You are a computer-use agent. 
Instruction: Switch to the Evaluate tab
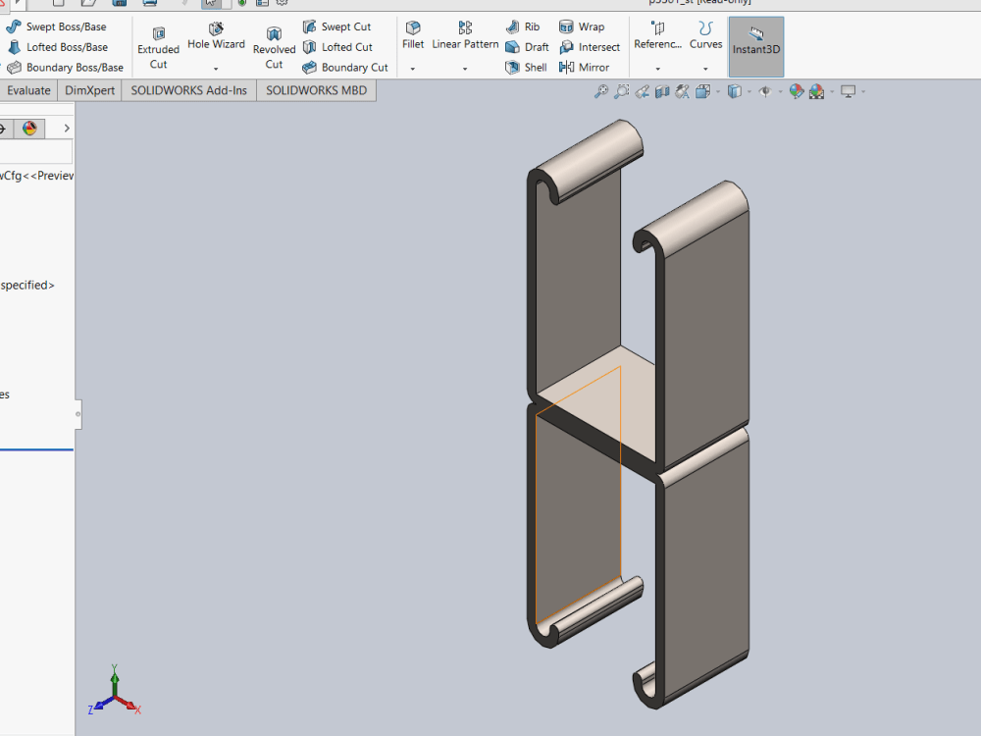[28, 89]
